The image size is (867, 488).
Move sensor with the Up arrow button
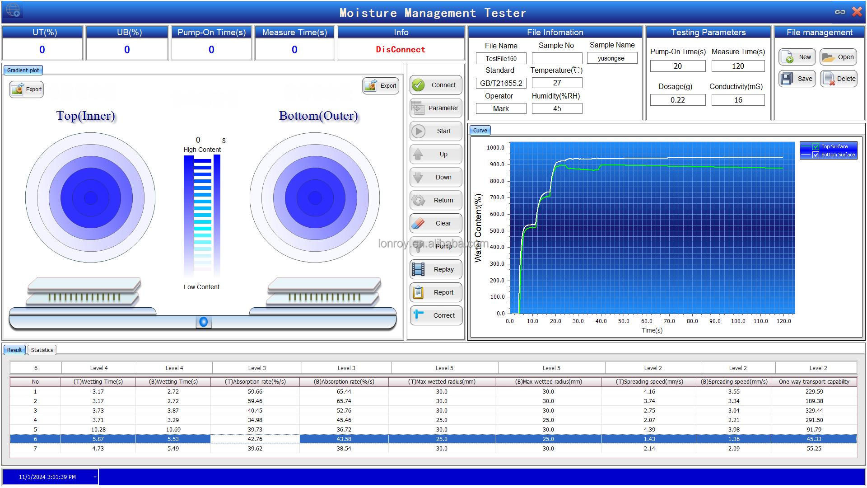coord(436,154)
